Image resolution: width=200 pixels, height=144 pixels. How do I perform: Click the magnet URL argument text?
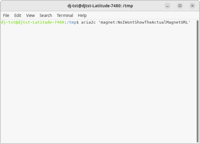tap(144, 22)
